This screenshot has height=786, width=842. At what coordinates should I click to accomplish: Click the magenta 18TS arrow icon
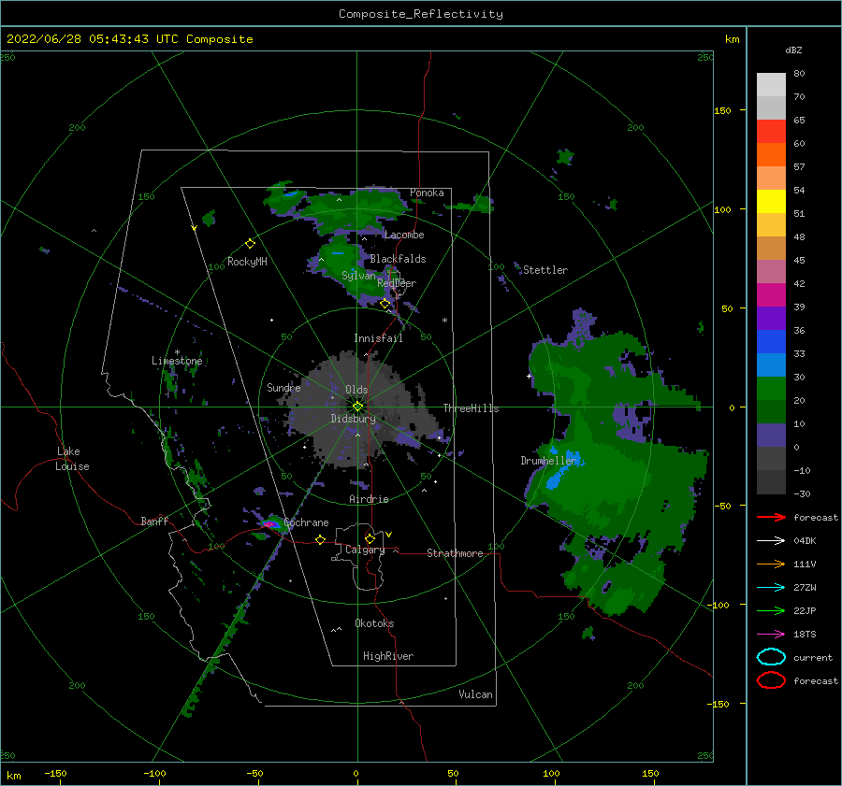pyautogui.click(x=771, y=635)
